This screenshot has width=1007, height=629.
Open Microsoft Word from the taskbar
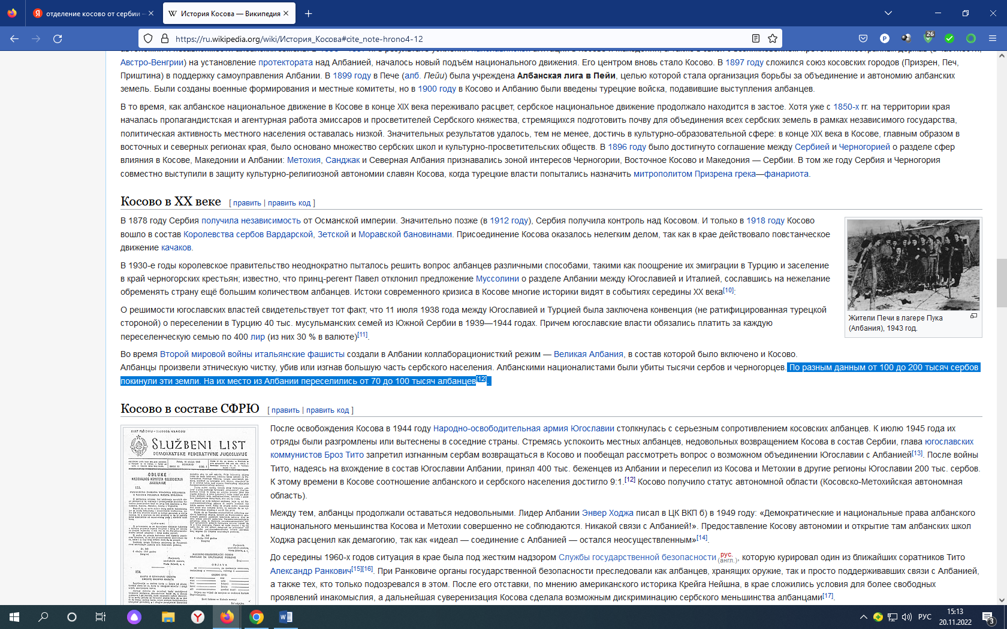pyautogui.click(x=286, y=617)
